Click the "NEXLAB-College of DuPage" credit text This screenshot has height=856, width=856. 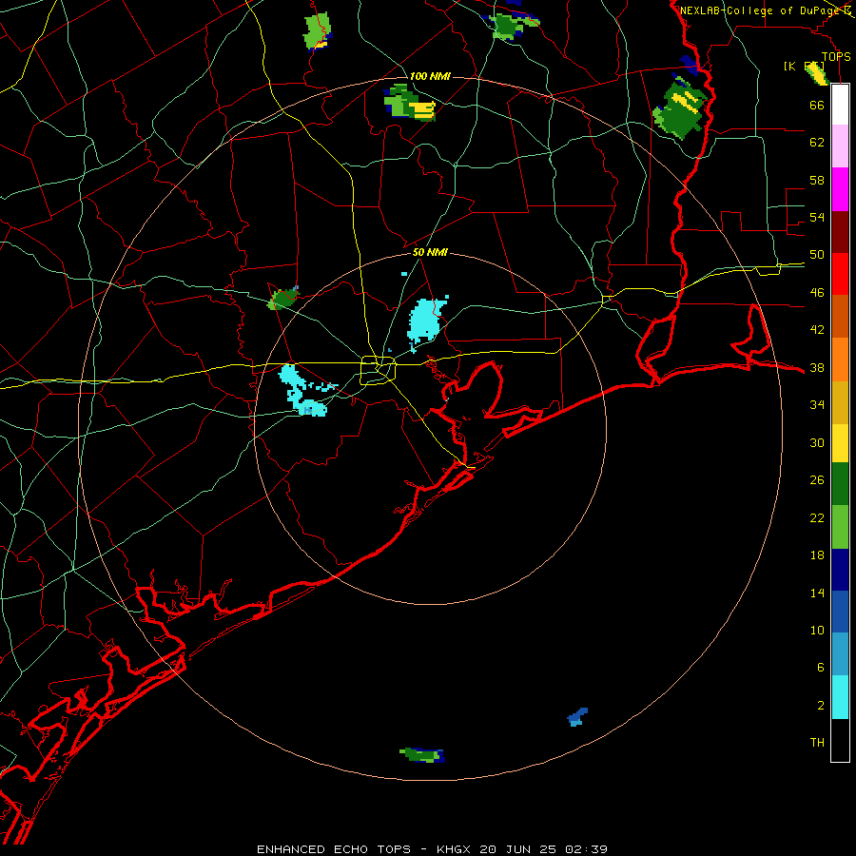[761, 10]
